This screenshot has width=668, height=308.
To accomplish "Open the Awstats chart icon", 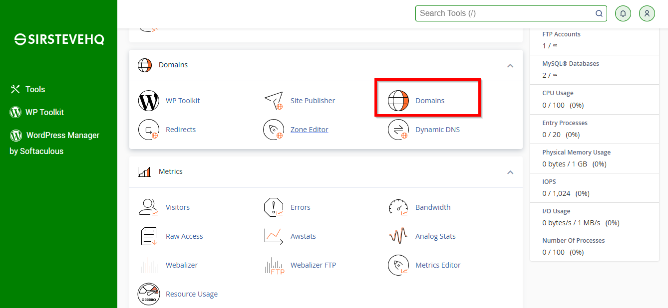I will (274, 236).
